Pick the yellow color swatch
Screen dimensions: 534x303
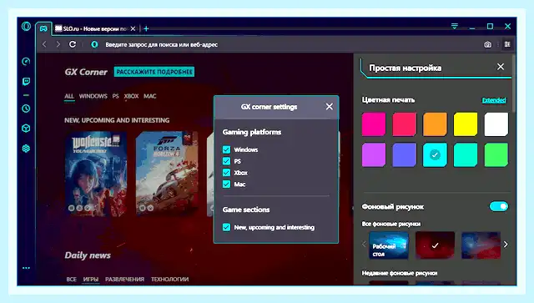466,124
